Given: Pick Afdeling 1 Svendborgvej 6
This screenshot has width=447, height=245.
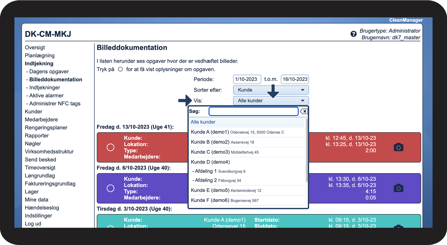Looking at the screenshot, I should pyautogui.click(x=247, y=171).
